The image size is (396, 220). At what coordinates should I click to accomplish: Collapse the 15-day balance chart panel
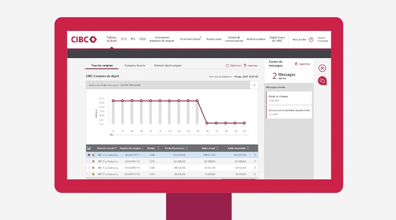click(x=254, y=85)
